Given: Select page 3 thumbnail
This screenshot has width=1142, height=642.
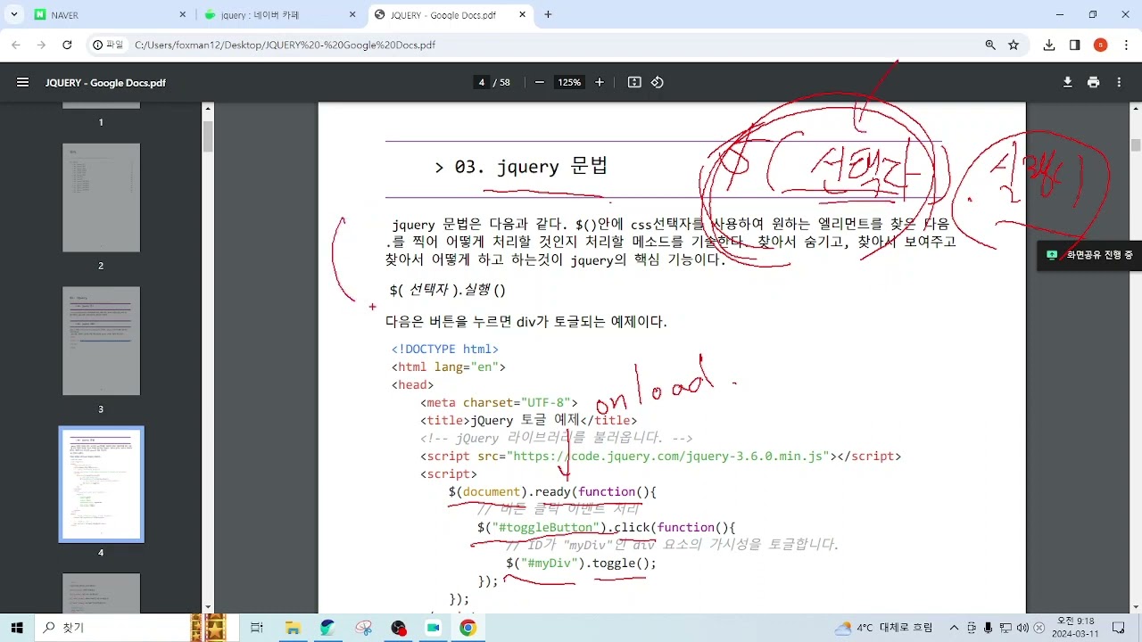Looking at the screenshot, I should [x=101, y=341].
